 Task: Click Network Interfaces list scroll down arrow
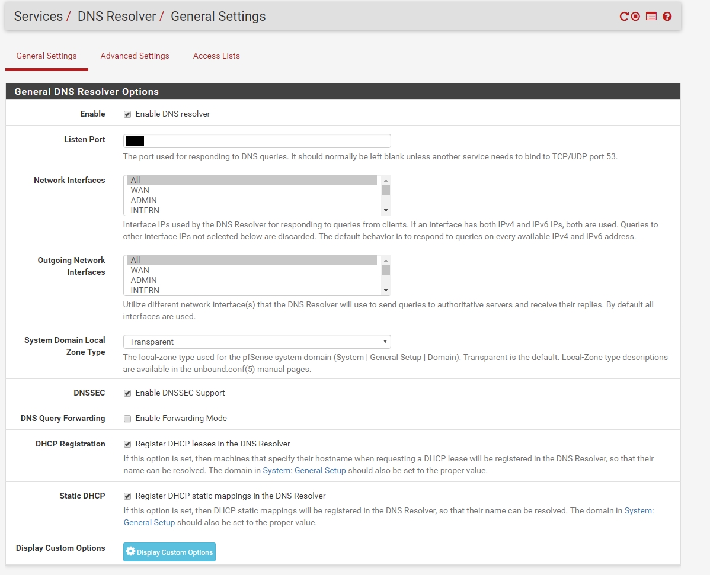click(x=386, y=210)
